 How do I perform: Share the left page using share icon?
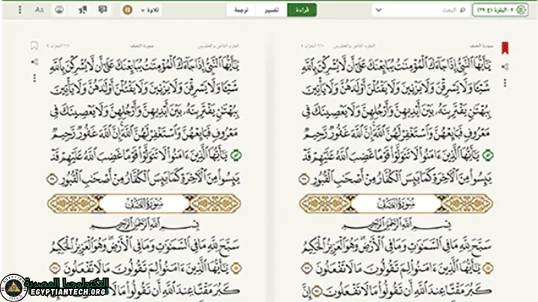(x=35, y=62)
